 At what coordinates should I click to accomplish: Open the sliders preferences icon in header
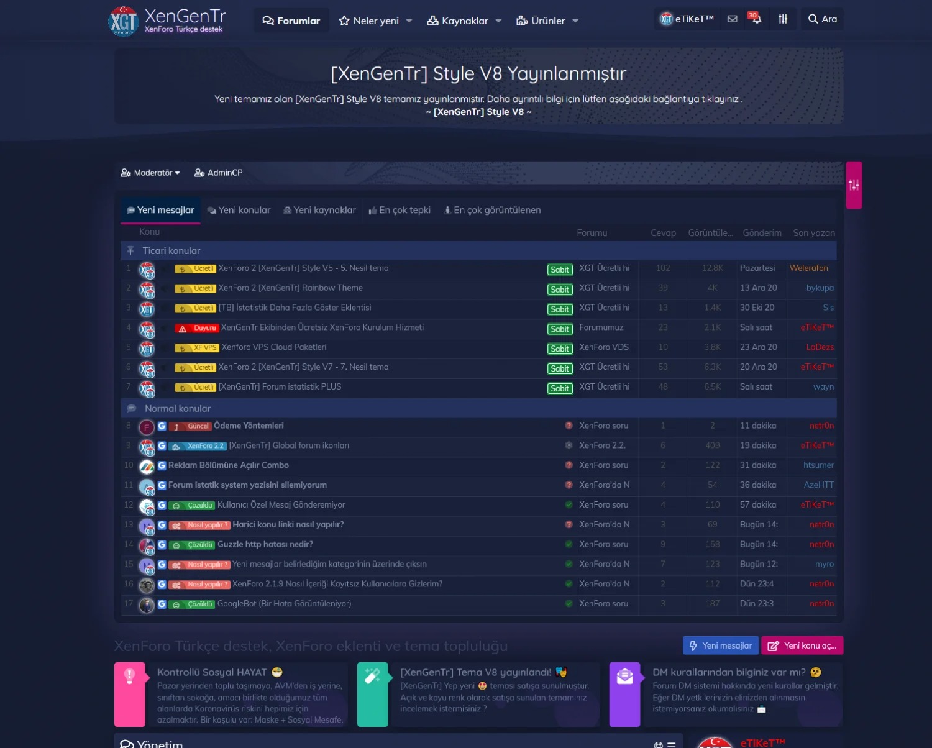(783, 19)
